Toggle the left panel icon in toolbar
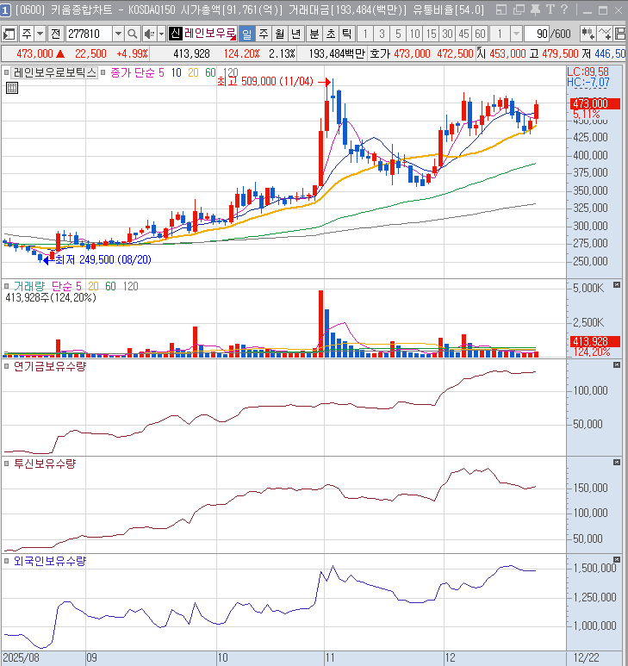 coord(9,34)
